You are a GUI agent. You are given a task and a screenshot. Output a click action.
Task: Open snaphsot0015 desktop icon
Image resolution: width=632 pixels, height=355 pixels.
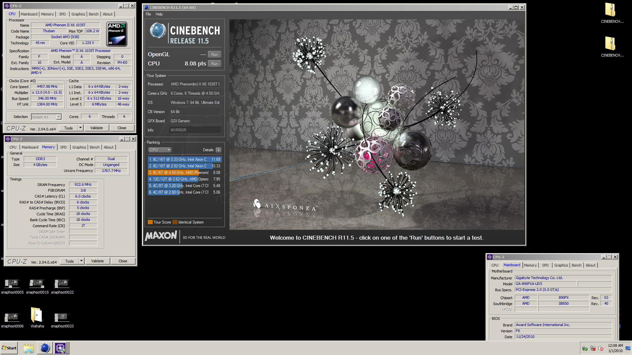coord(37,286)
